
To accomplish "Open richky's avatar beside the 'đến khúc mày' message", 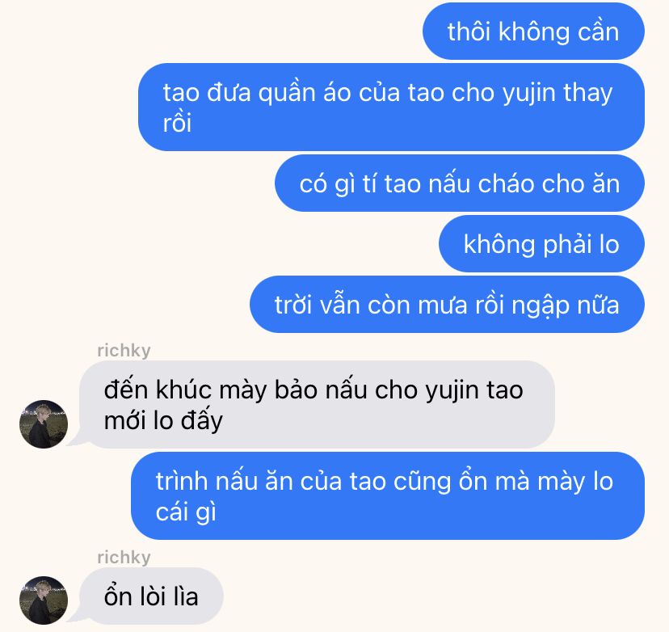I will click(x=44, y=424).
